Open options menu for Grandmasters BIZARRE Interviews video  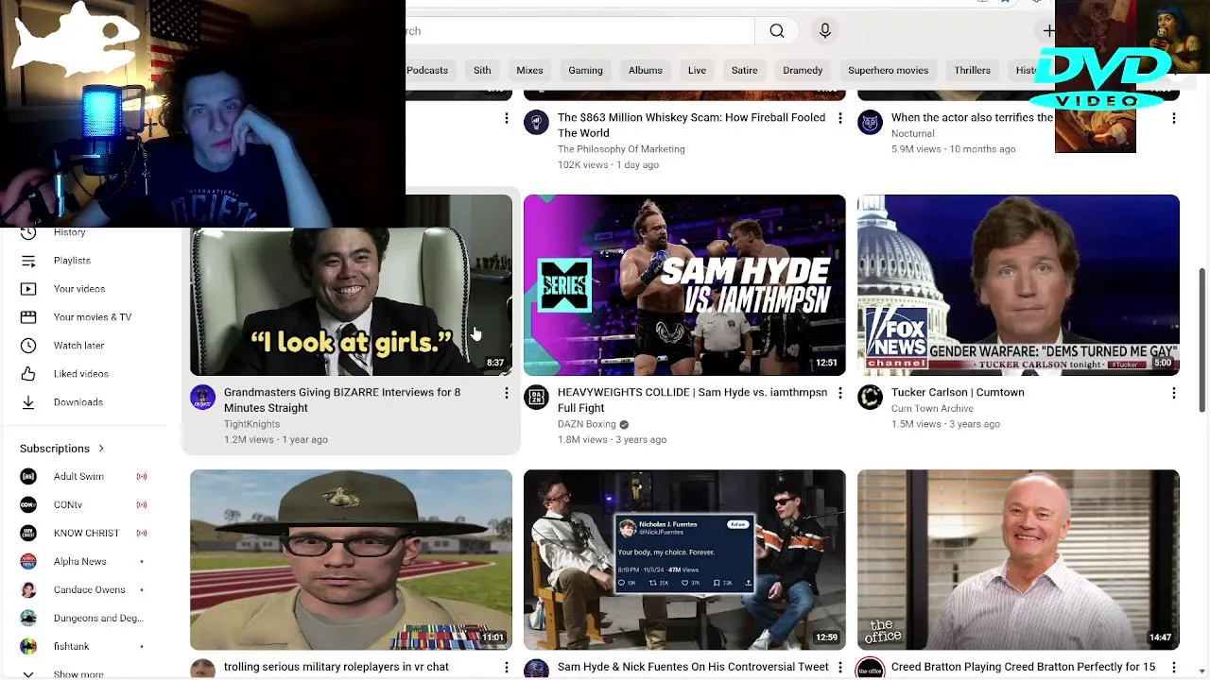[x=506, y=393]
